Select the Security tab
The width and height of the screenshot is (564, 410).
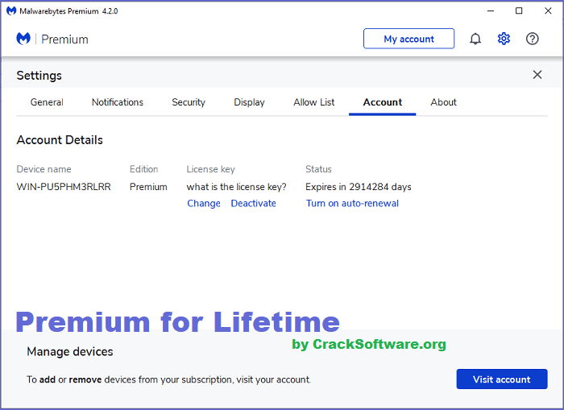click(189, 102)
